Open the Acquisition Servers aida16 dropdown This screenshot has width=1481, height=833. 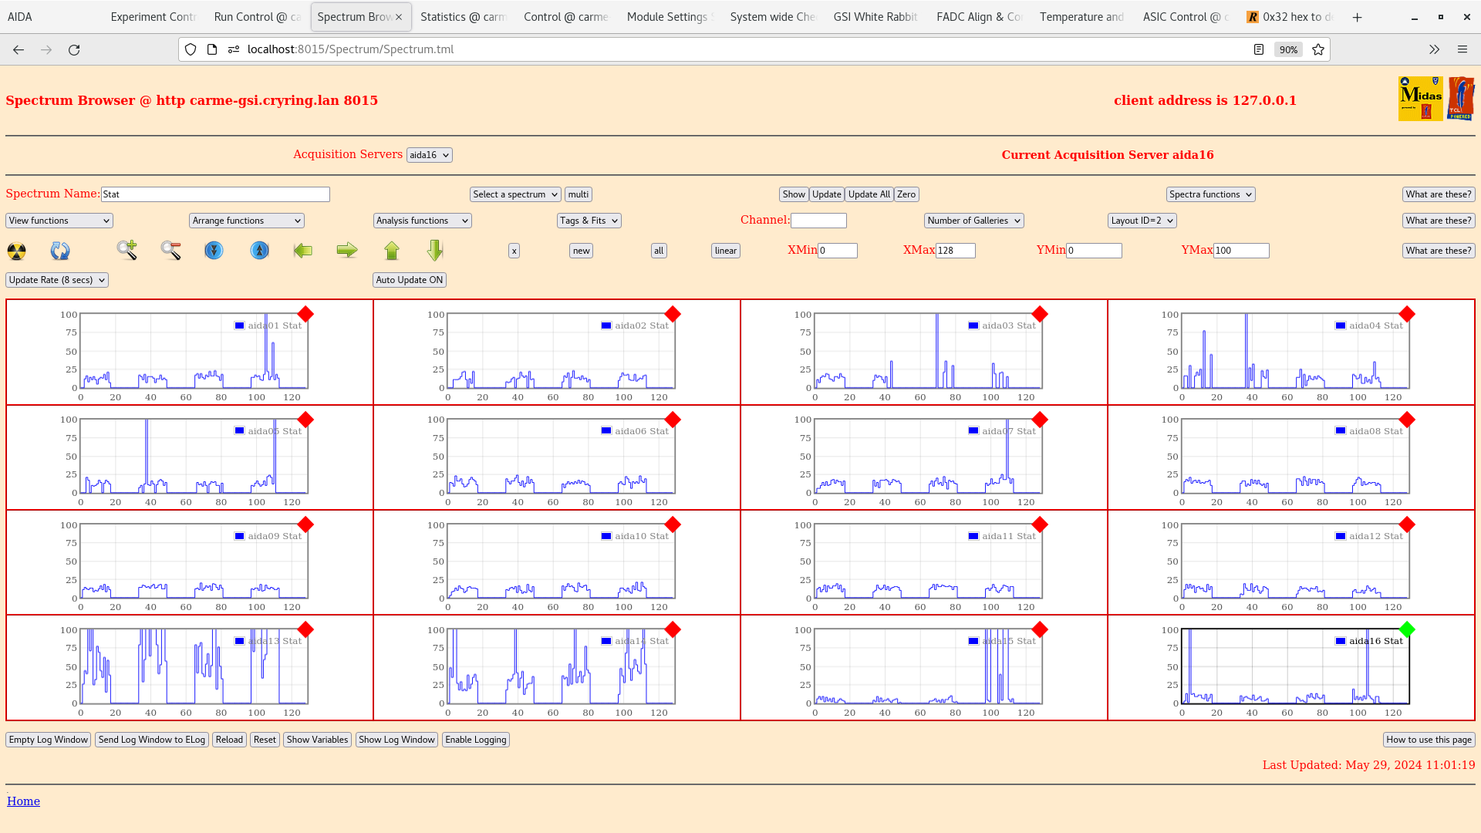(429, 155)
